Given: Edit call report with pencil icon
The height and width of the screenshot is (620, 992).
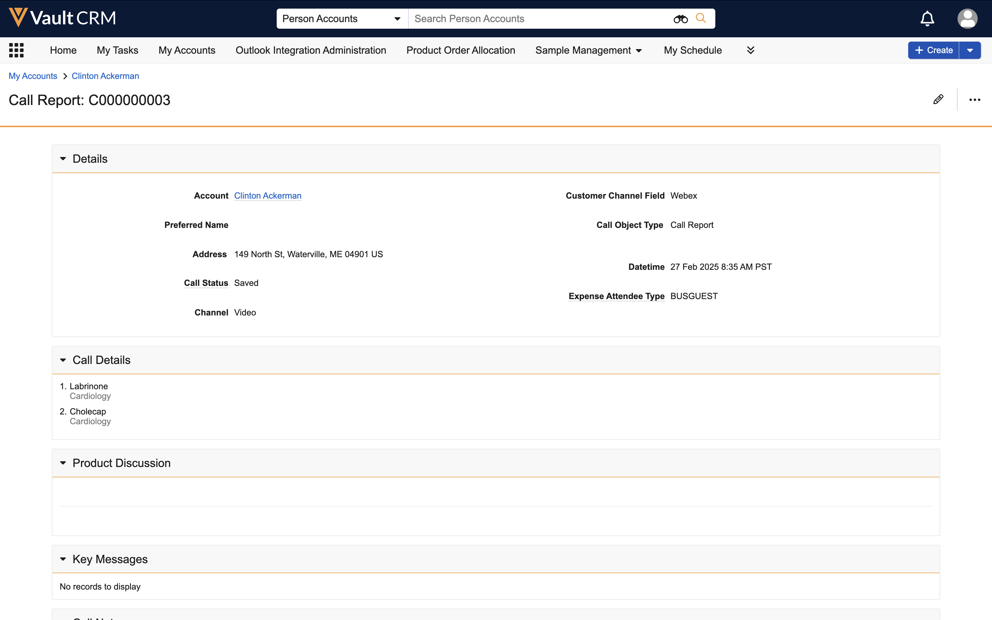Looking at the screenshot, I should (x=938, y=100).
